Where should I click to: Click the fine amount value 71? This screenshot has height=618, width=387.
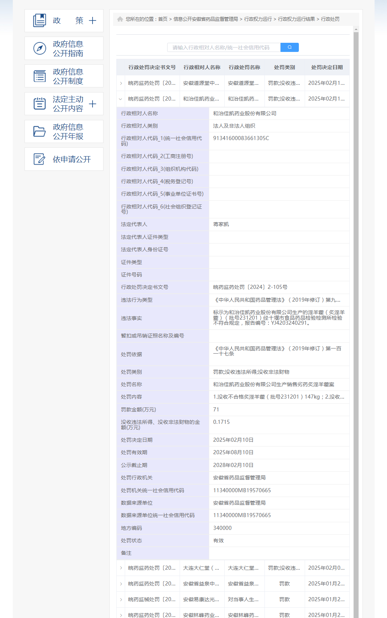pyautogui.click(x=216, y=410)
